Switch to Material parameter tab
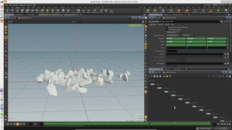This screenshot has height=130, width=232. (x=160, y=25)
